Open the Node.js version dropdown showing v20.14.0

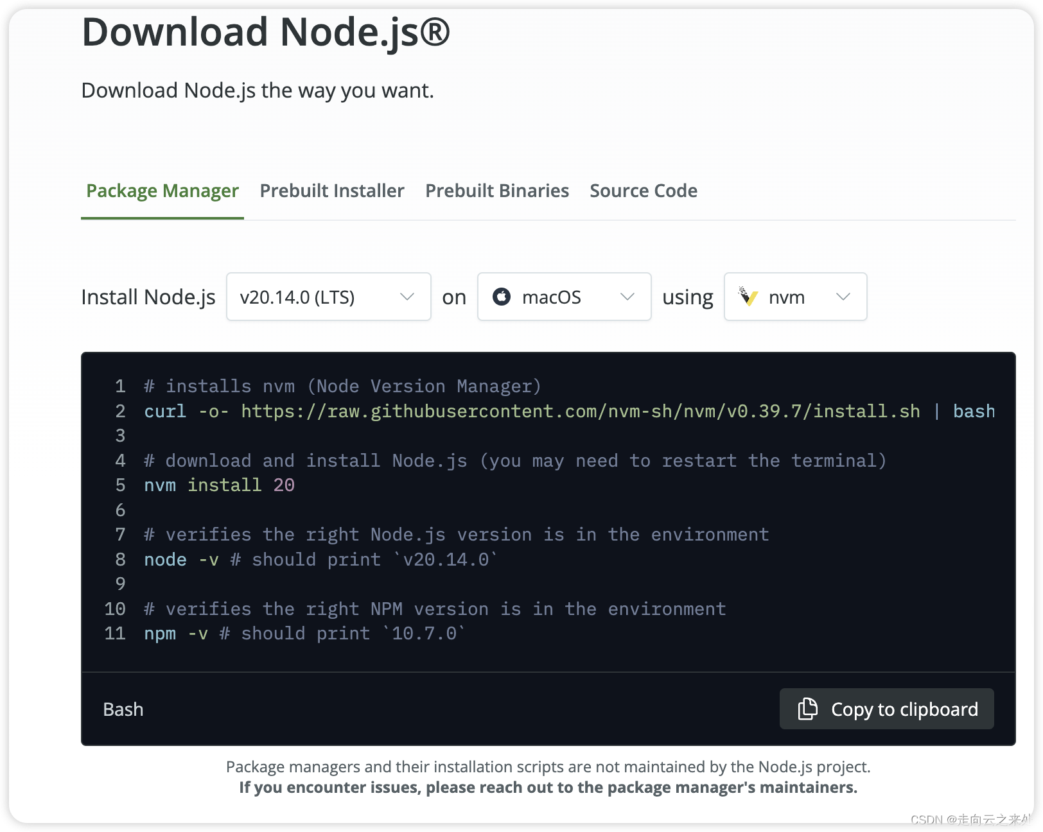pyautogui.click(x=328, y=297)
